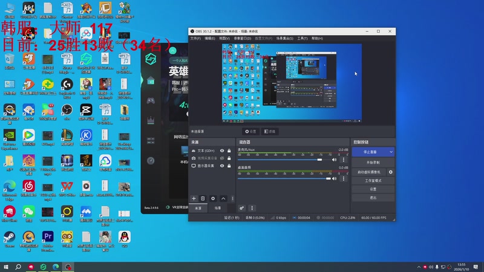Add a new source with the plus icon
This screenshot has height=272, width=484.
pos(194,199)
